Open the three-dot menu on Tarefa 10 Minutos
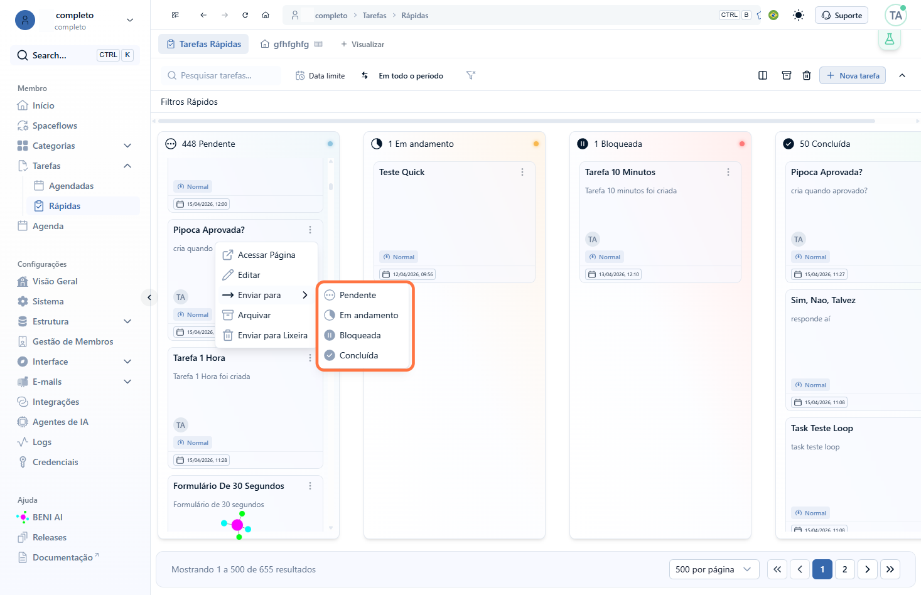The height and width of the screenshot is (595, 921). pyautogui.click(x=728, y=172)
